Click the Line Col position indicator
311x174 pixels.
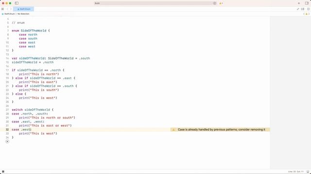click(x=296, y=172)
